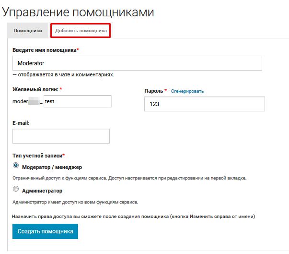
Task: Select the Администратор radio button
Action: 16,189
